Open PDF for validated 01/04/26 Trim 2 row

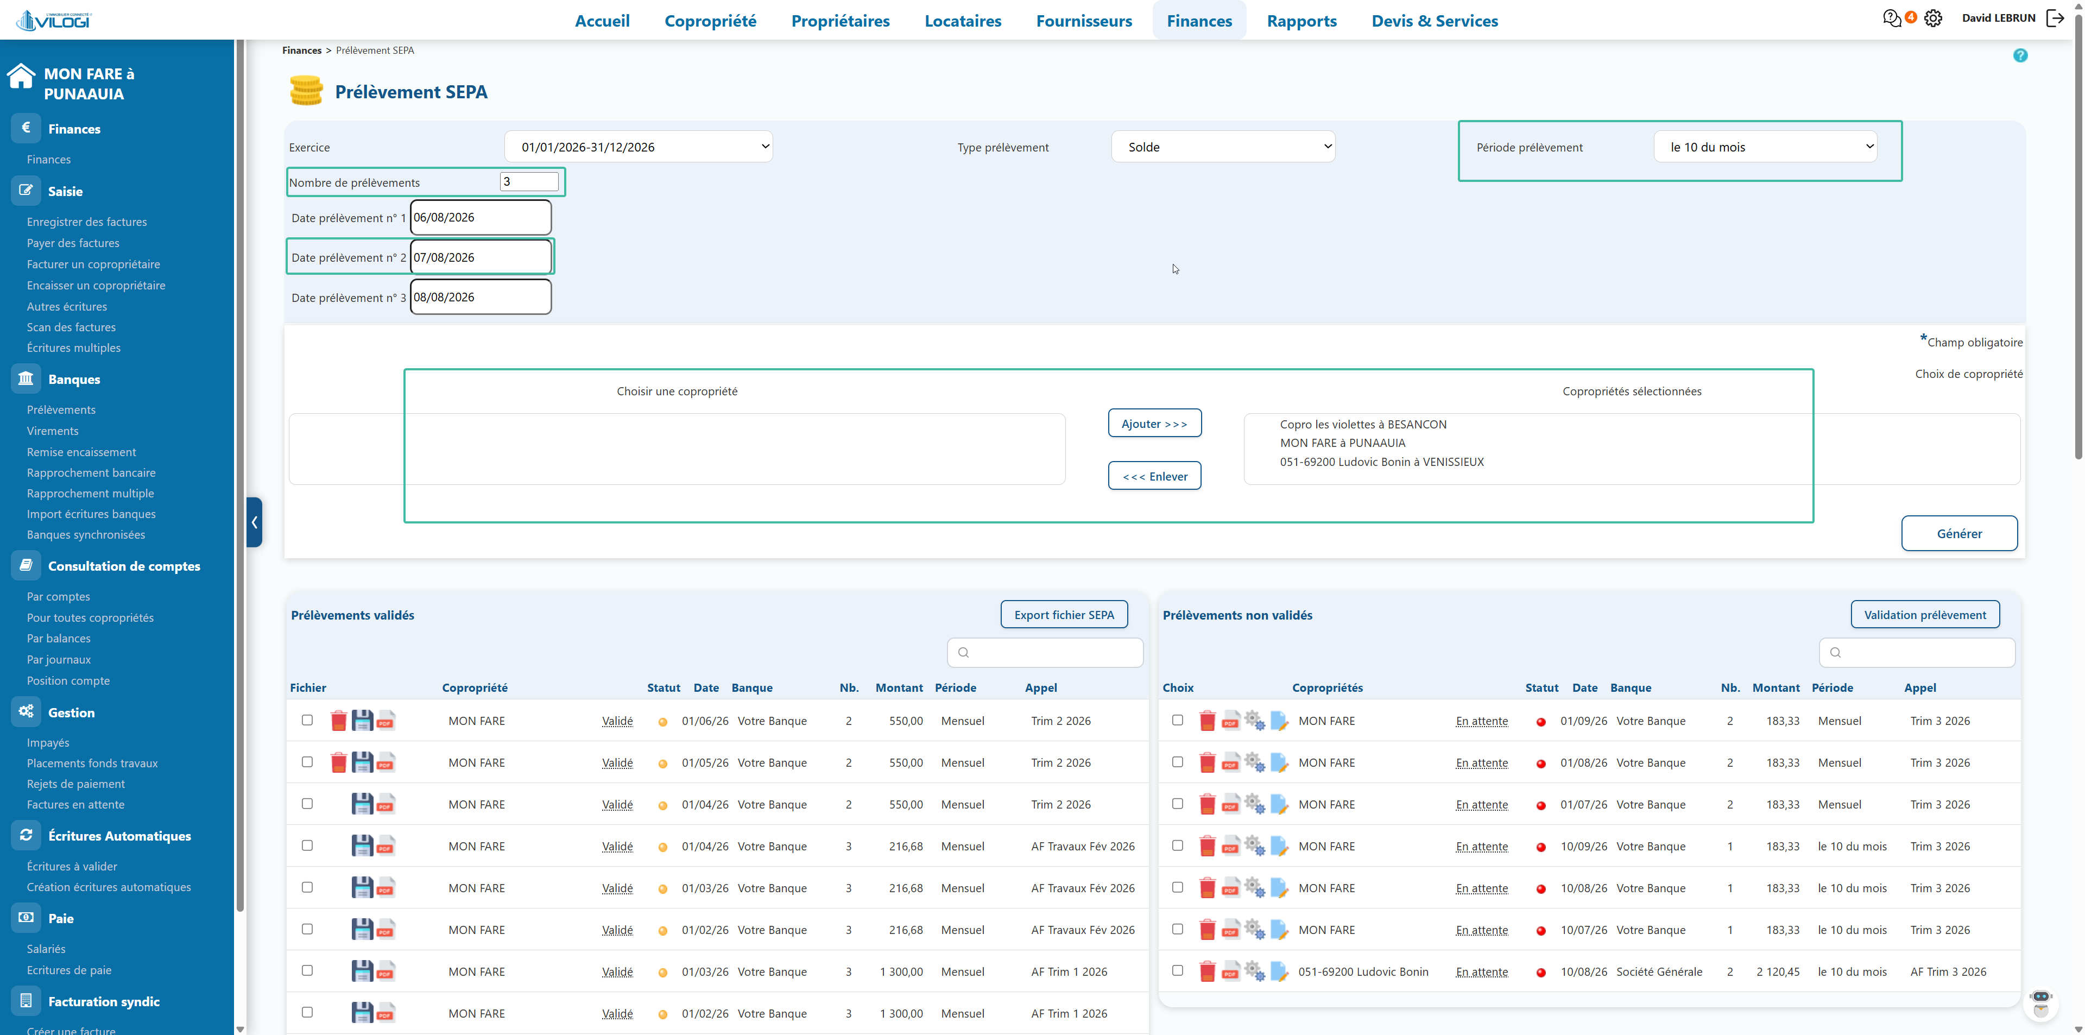pos(386,804)
